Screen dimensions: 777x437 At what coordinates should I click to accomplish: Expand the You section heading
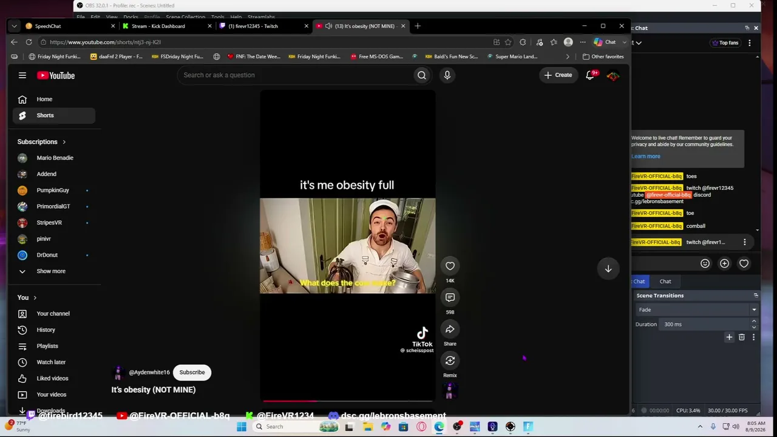tap(27, 298)
